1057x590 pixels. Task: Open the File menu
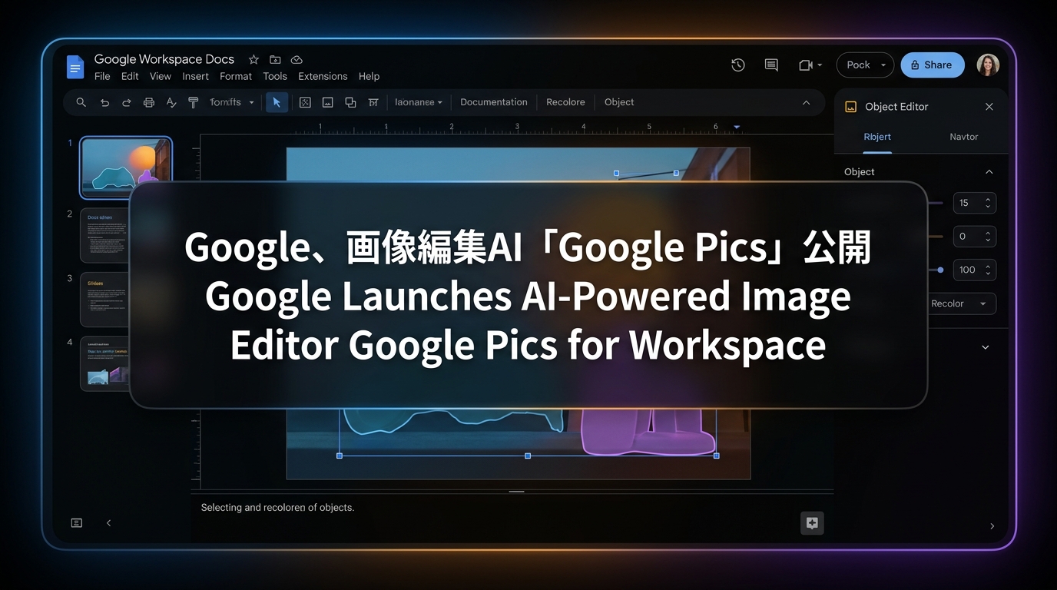click(x=102, y=76)
